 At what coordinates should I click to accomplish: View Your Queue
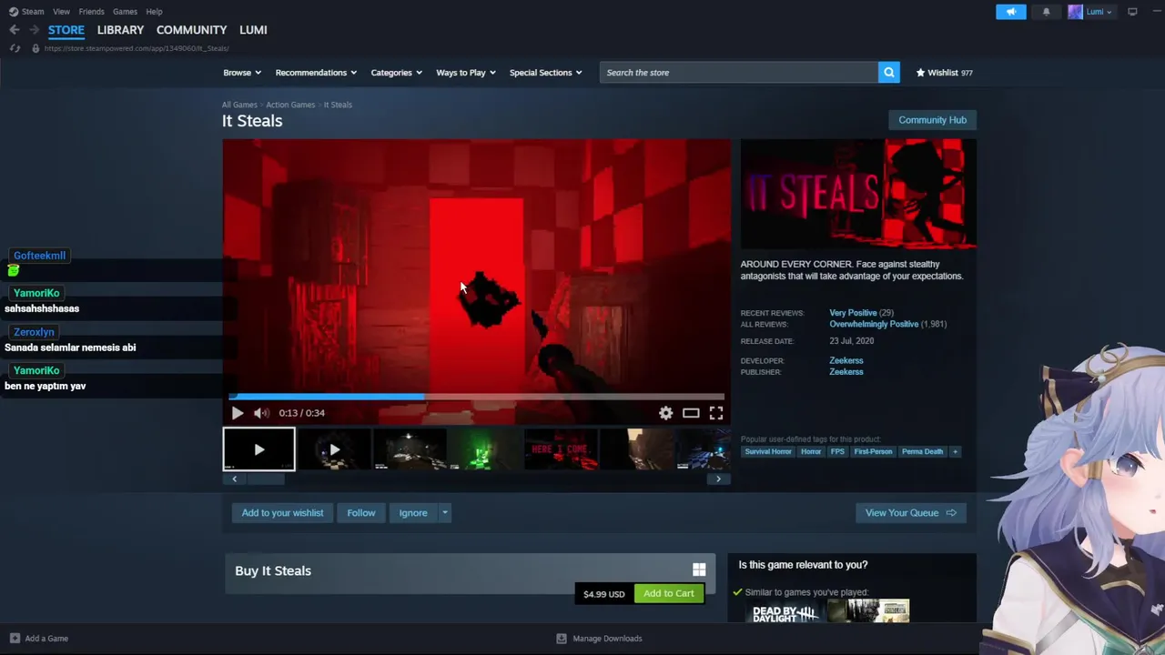(x=910, y=513)
